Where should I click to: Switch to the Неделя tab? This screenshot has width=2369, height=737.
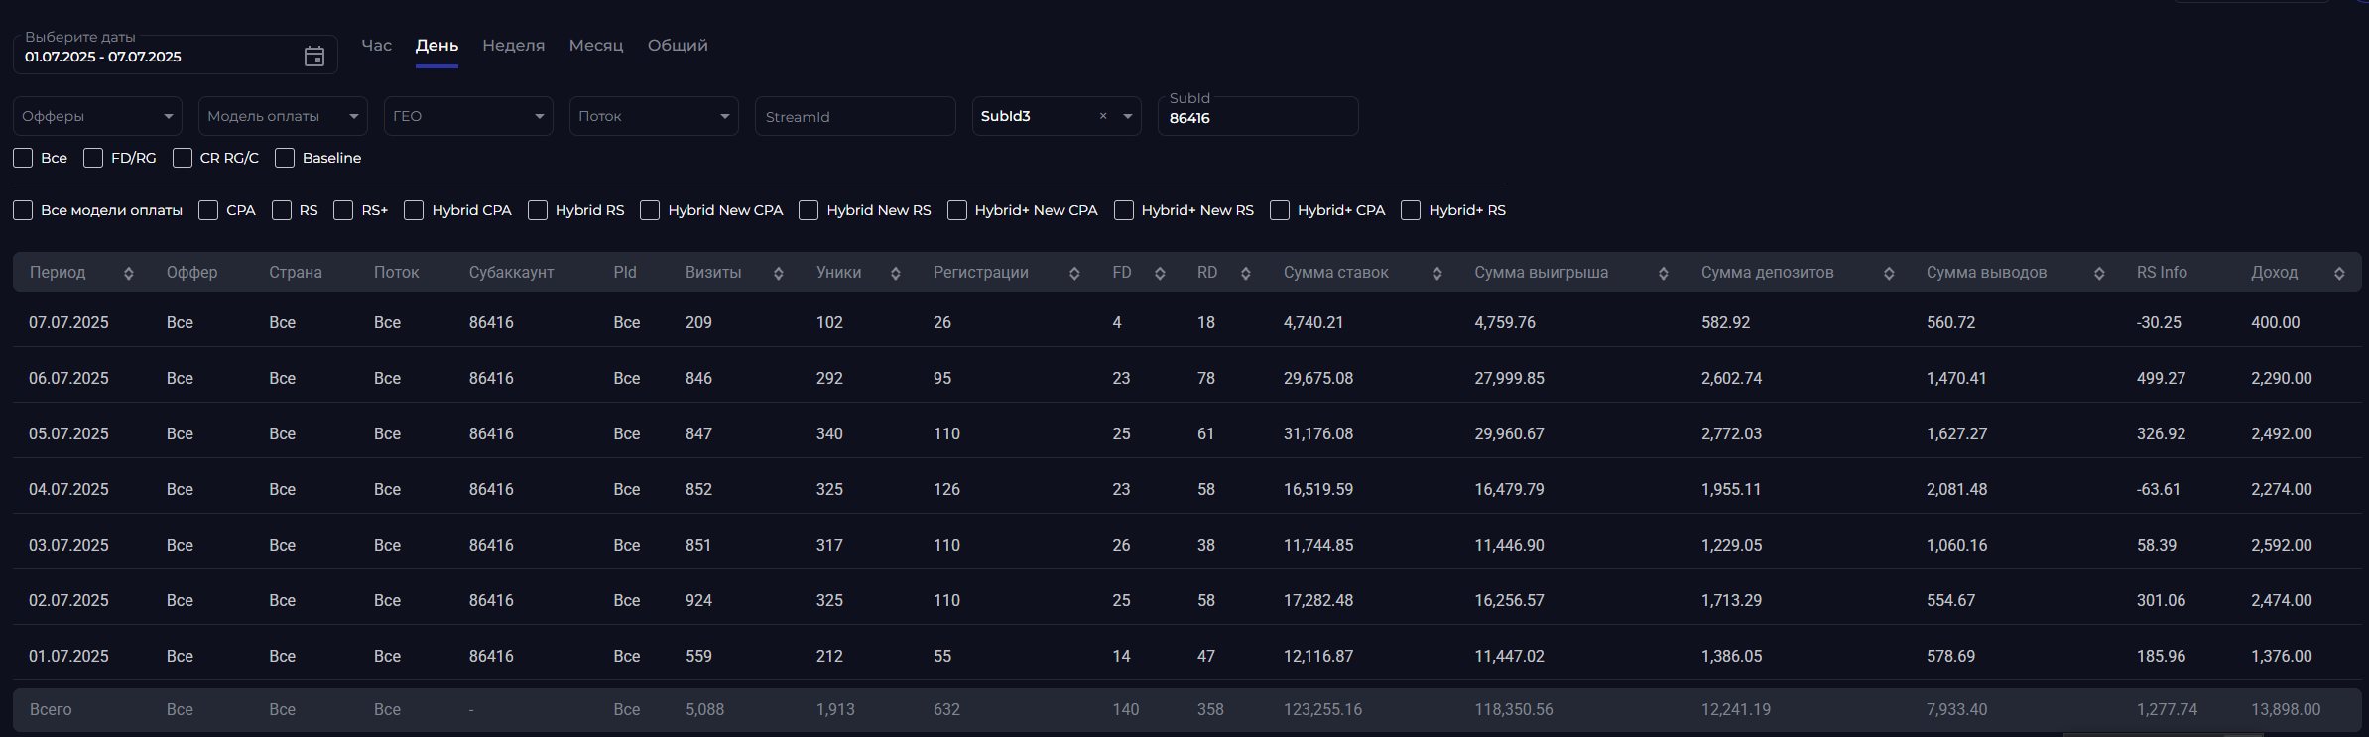click(x=514, y=46)
